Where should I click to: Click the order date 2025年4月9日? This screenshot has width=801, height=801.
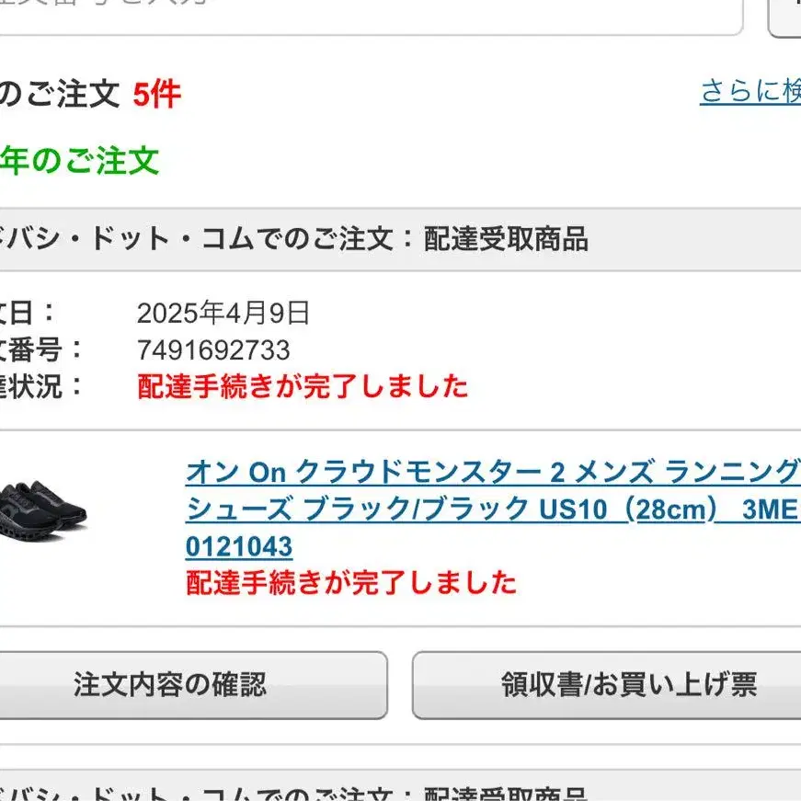coord(223,314)
